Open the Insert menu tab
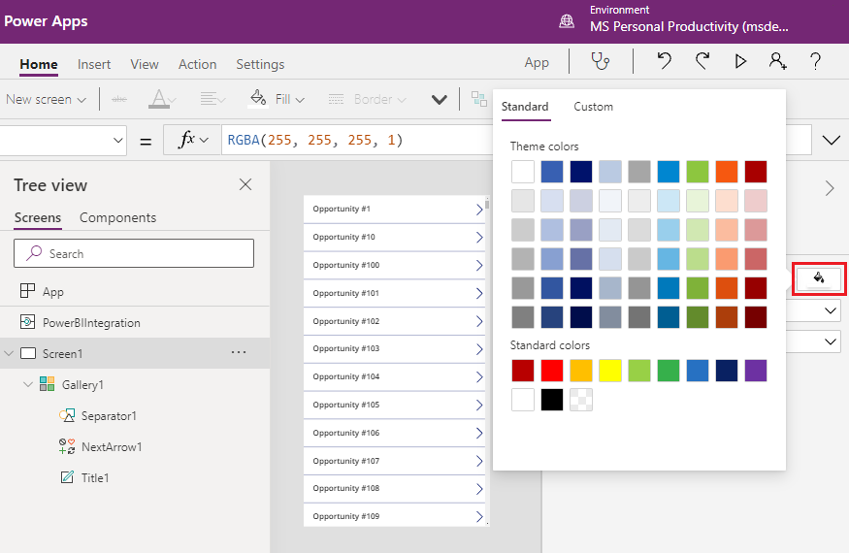 [x=94, y=64]
